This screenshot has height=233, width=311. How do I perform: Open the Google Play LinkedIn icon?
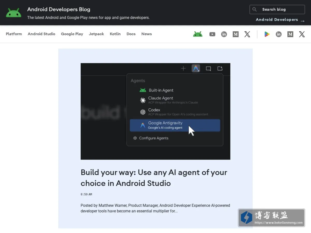279,34
